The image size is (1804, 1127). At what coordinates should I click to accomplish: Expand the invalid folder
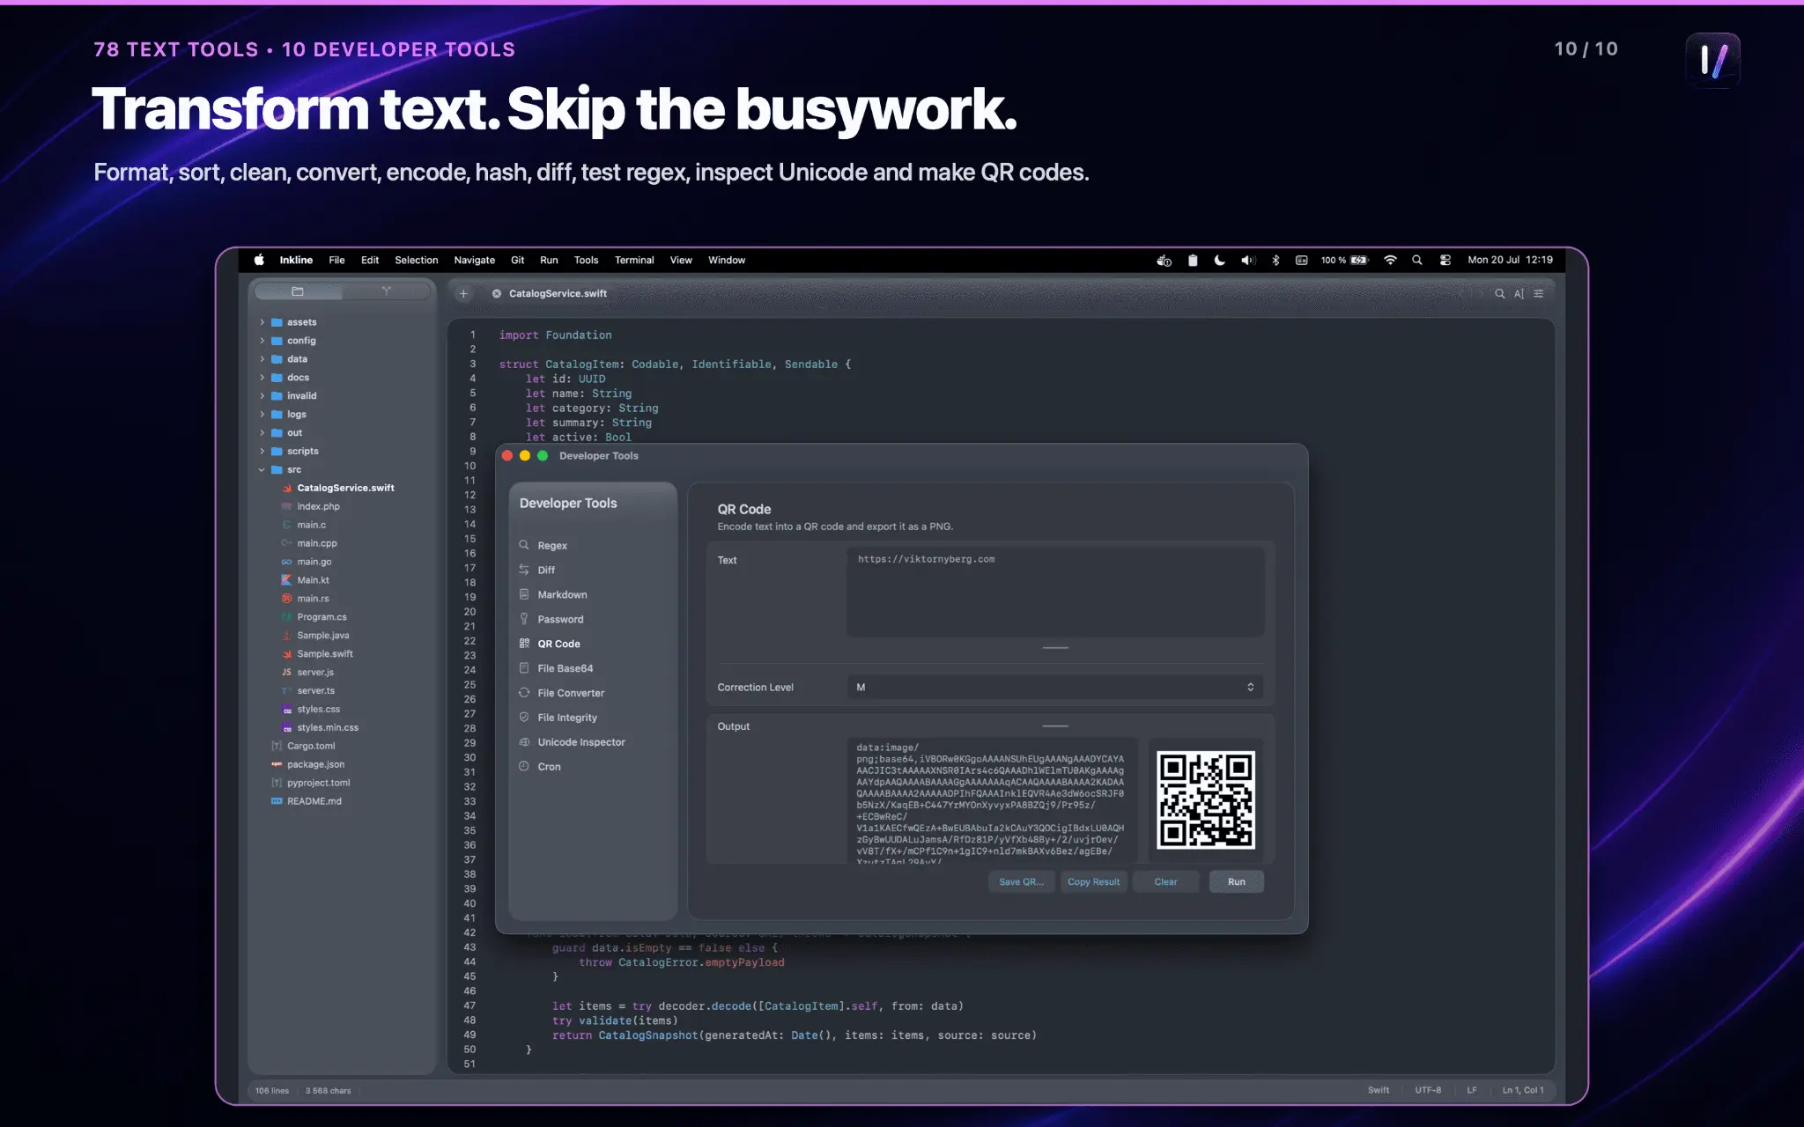coord(262,396)
